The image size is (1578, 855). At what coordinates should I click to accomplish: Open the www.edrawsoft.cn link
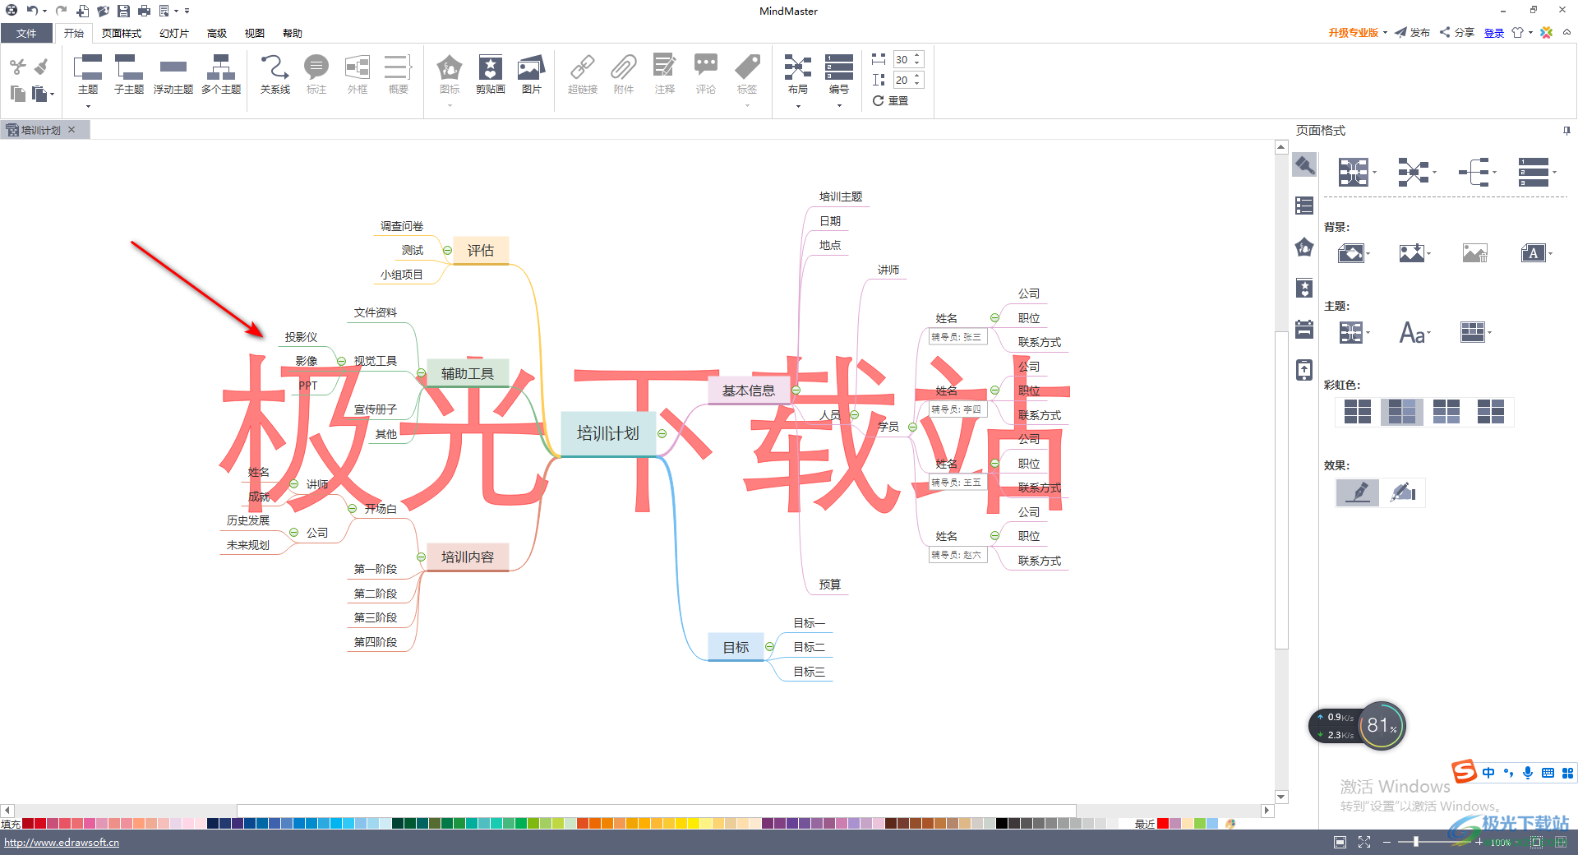(62, 842)
